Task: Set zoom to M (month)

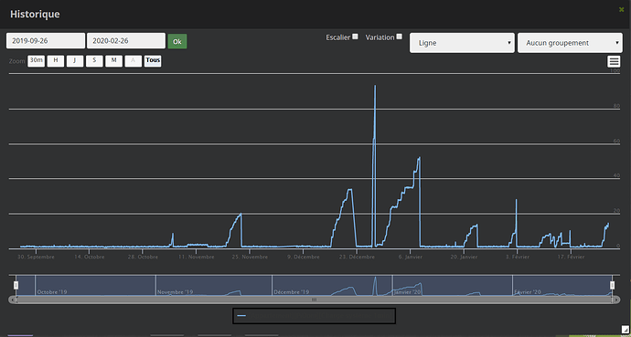Action: tap(114, 60)
